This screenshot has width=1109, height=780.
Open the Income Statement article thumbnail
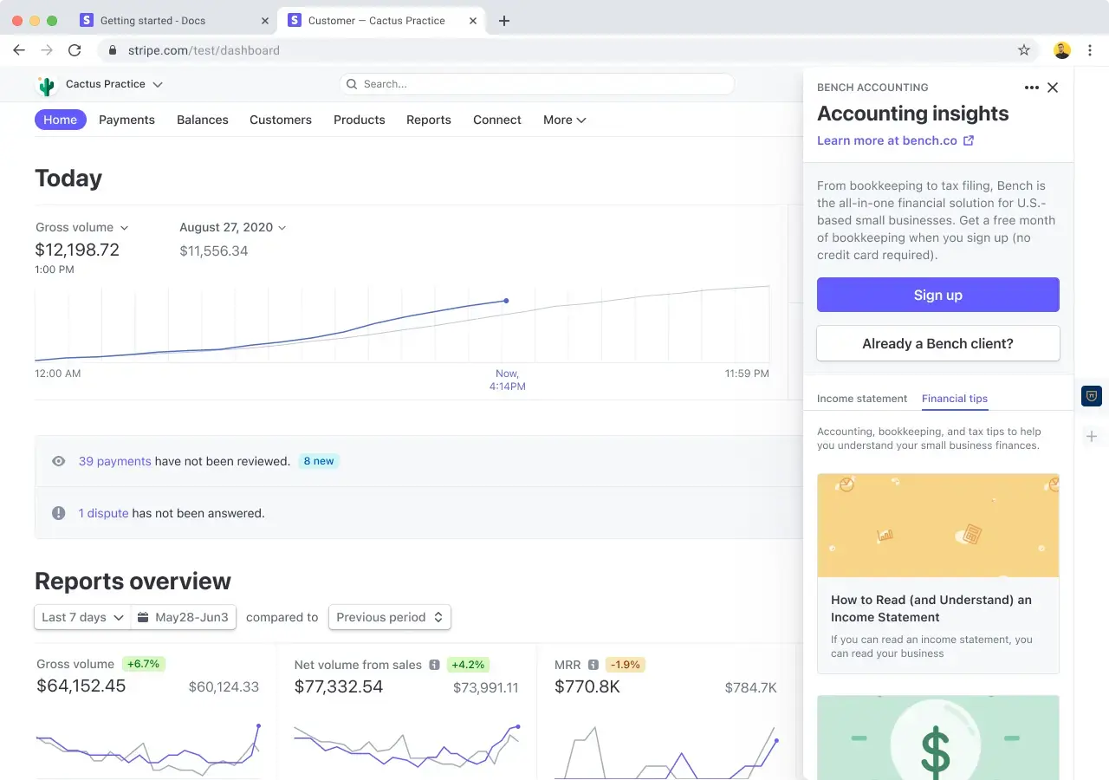(x=938, y=525)
